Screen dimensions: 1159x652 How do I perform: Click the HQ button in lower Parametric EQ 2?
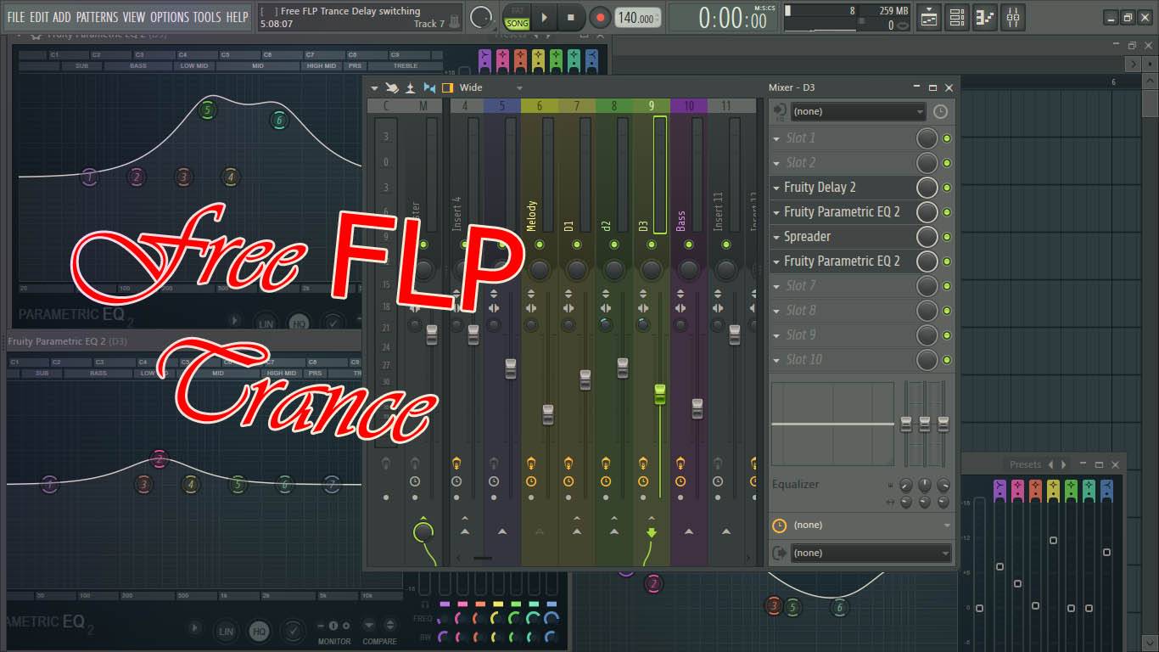(258, 632)
